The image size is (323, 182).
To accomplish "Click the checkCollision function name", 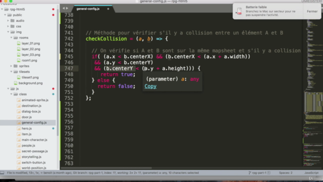I will (106, 39).
